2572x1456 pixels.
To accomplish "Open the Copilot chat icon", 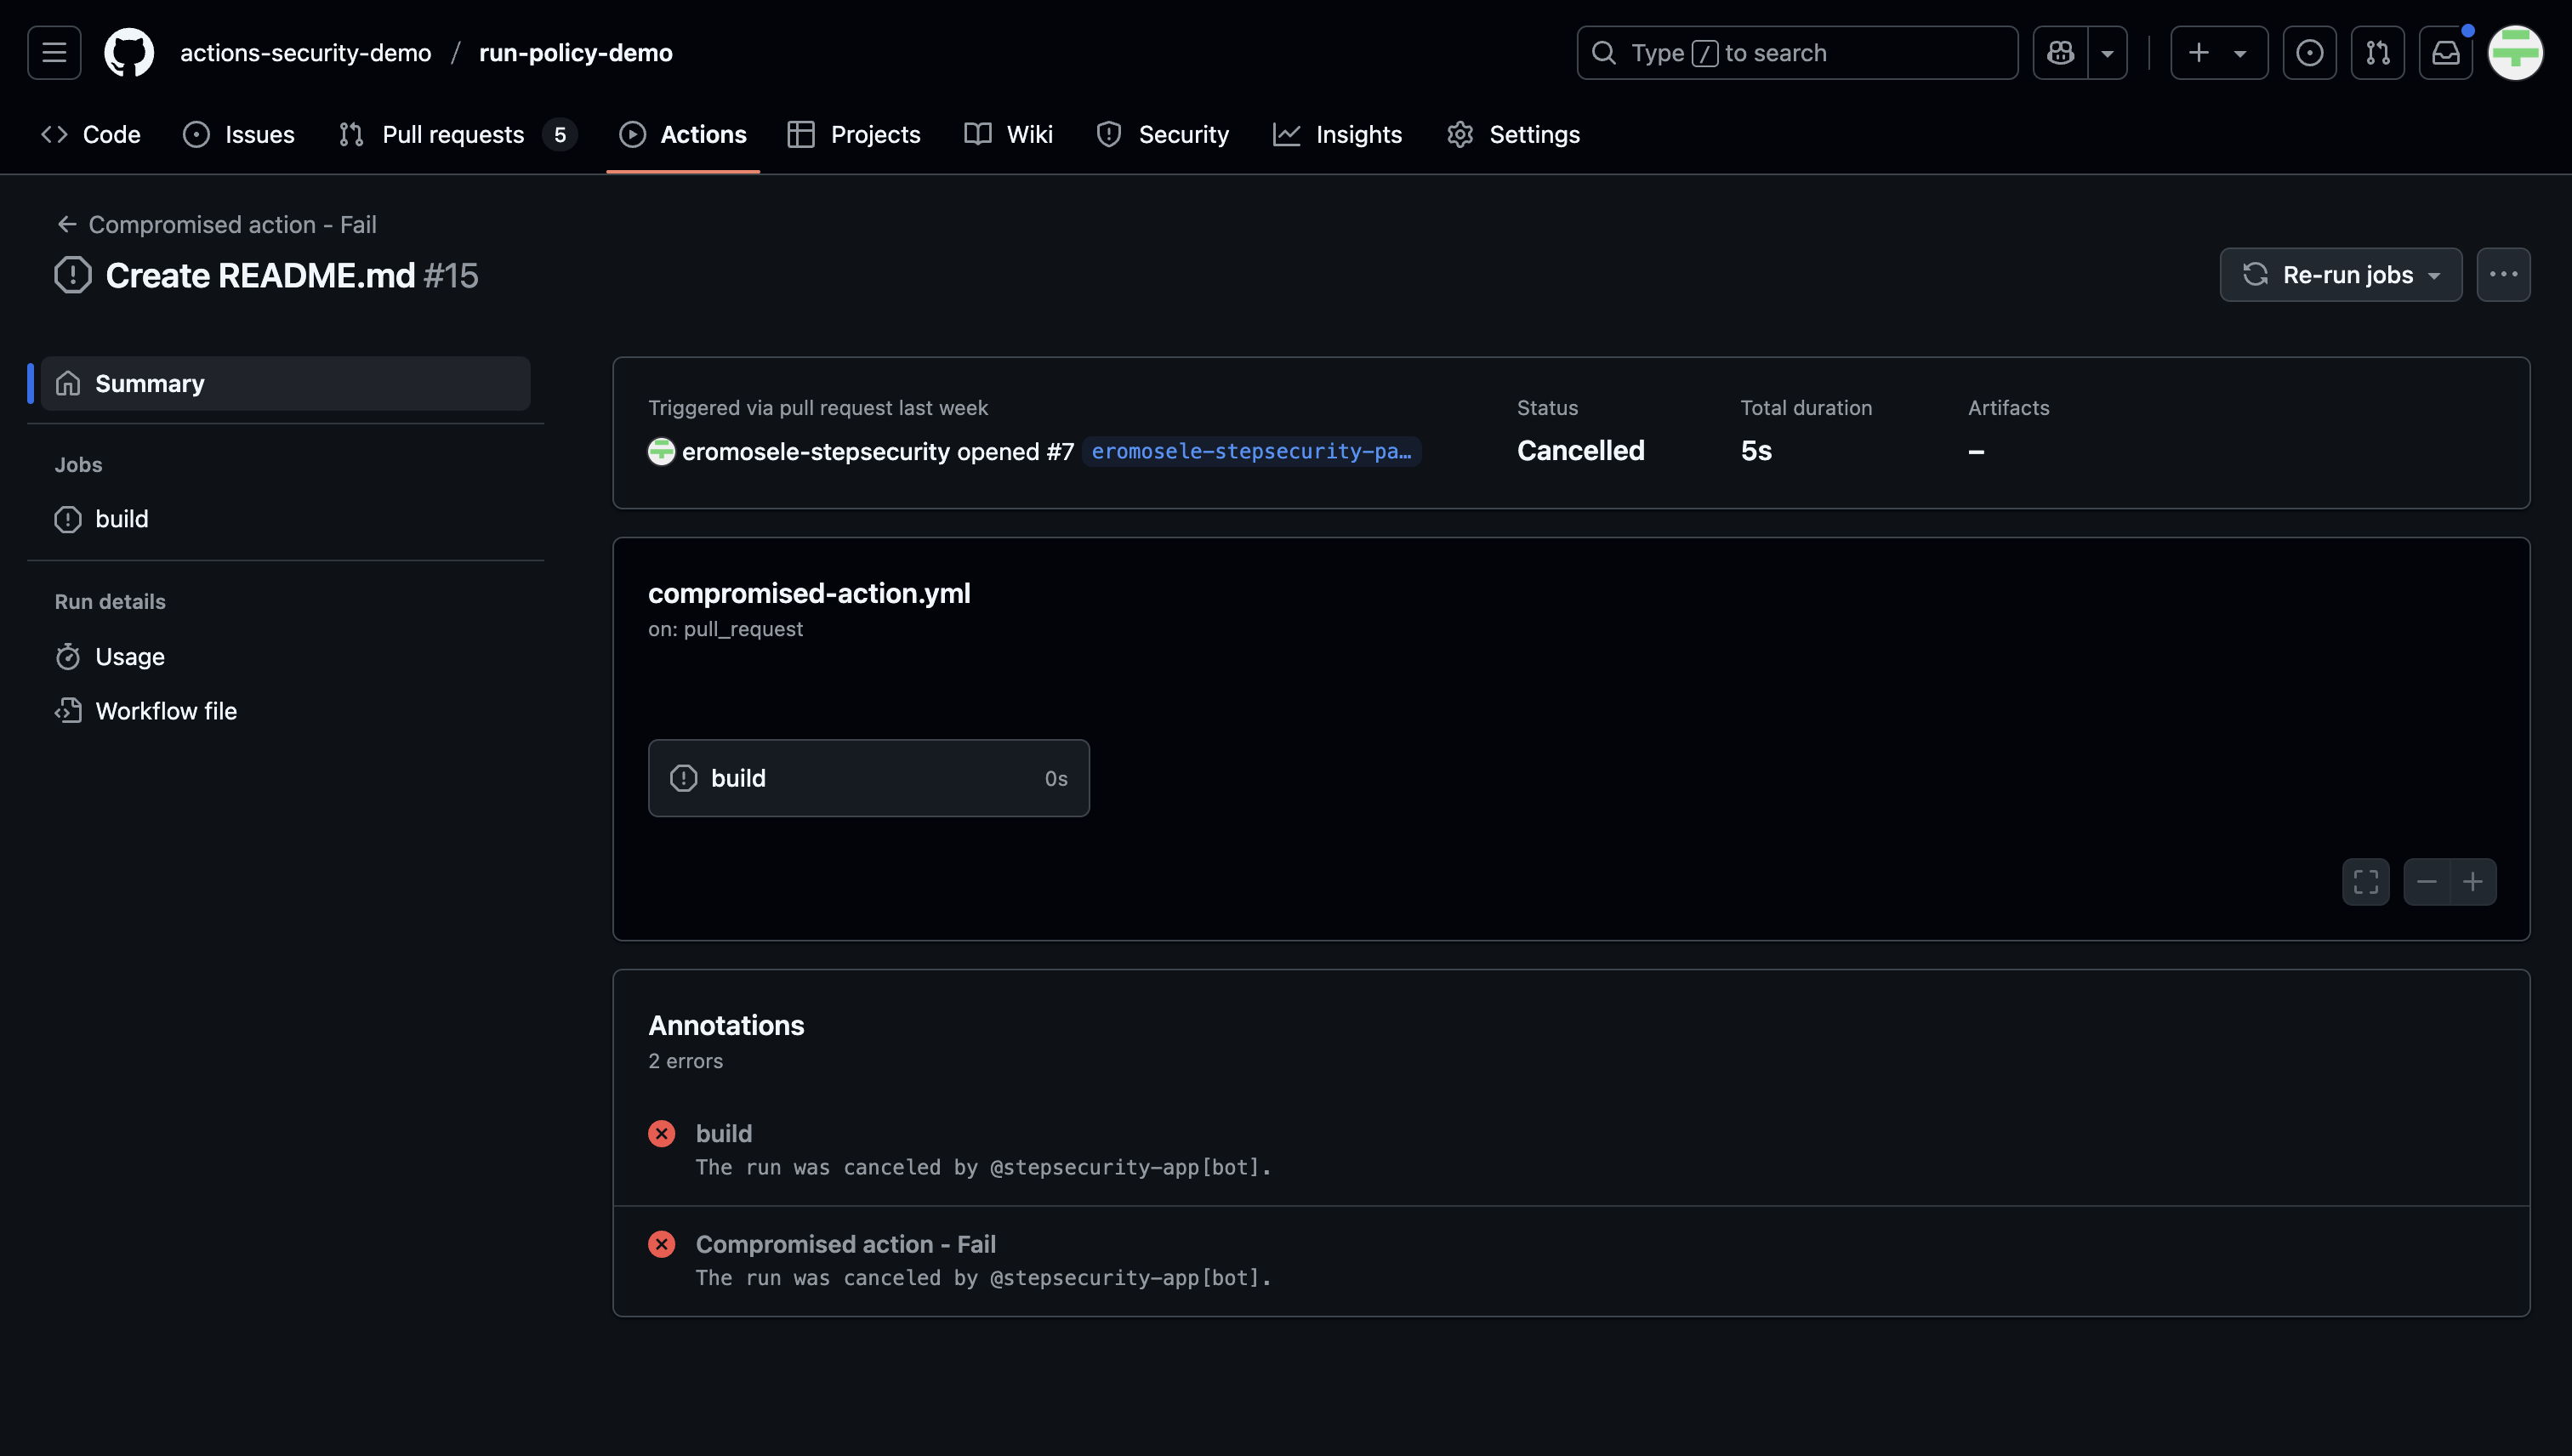I will coord(2060,52).
